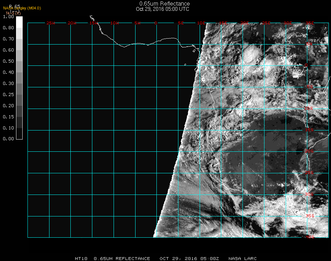
Task: Click the colorbar value 0.70
Action: pyautogui.click(x=8, y=39)
